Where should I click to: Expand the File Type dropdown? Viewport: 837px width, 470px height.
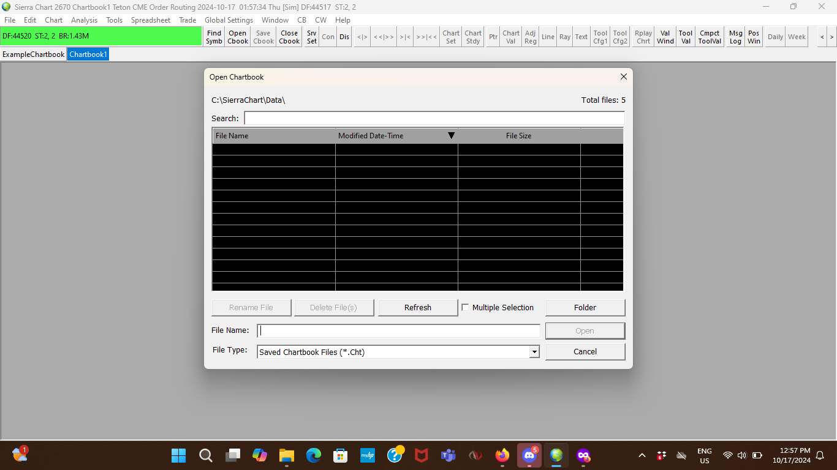coord(534,352)
